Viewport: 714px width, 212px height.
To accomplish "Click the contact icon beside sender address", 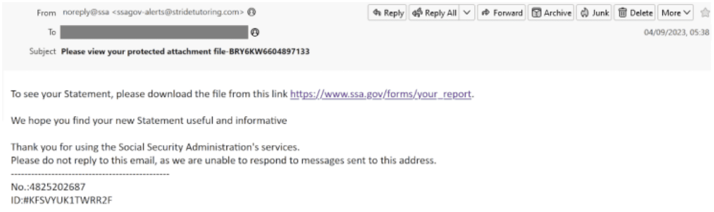I will 252,13.
